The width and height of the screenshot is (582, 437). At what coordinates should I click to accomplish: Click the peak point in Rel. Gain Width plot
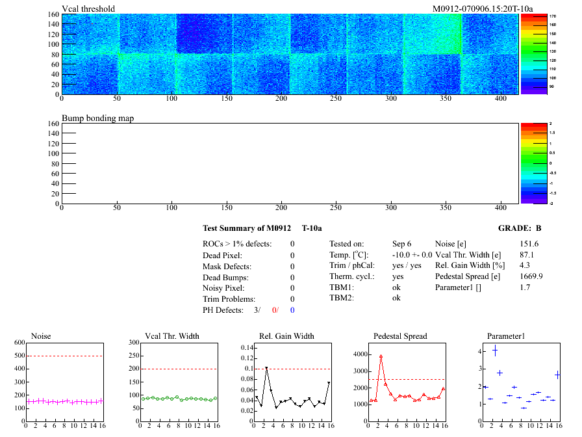pyautogui.click(x=266, y=368)
